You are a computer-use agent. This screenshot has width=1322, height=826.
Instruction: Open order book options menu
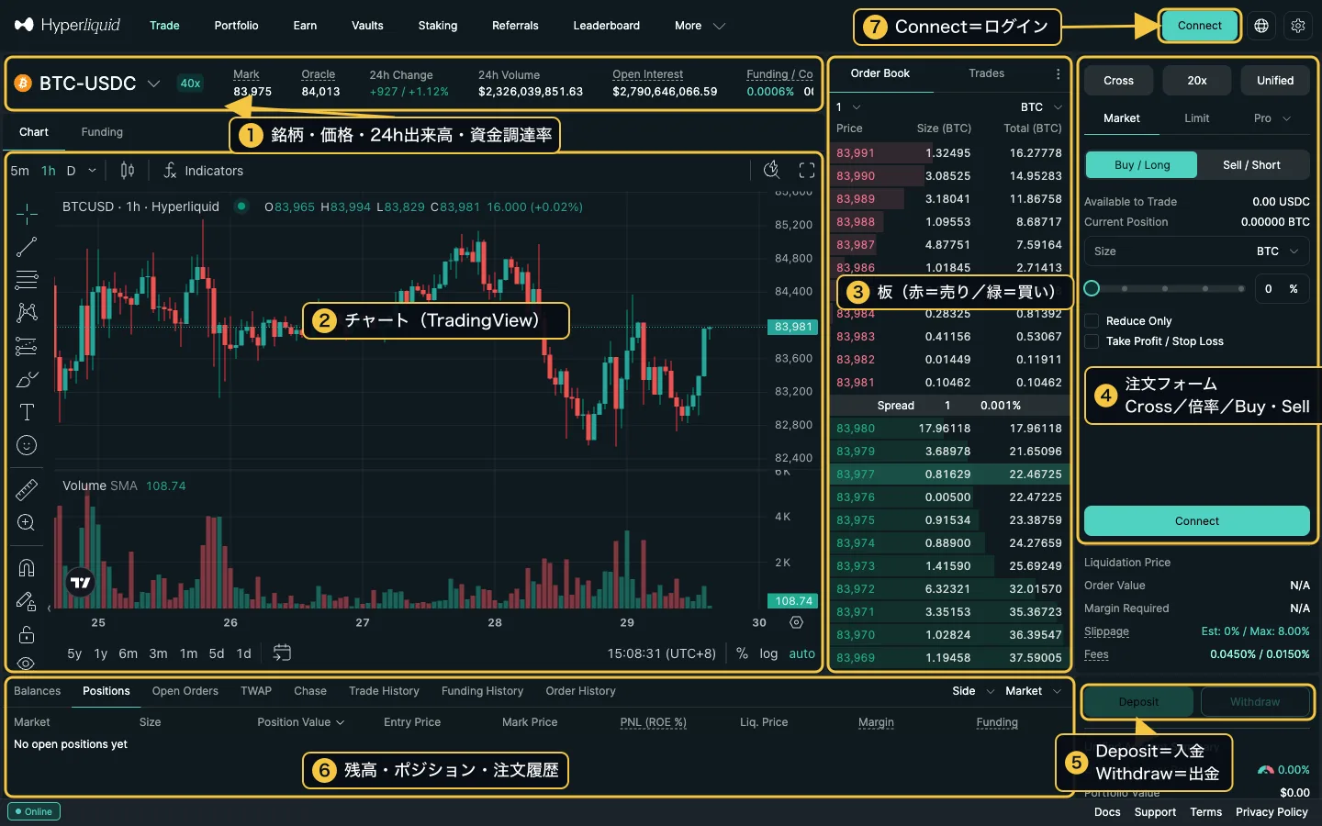click(x=1058, y=74)
